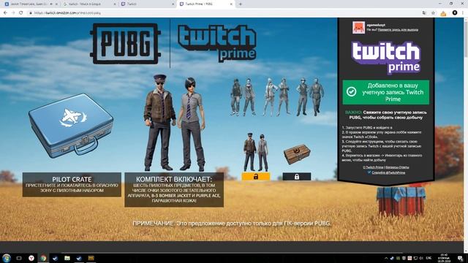This screenshot has height=263, width=468.
Task: Click the Twitter bird icon in the side panel
Action: (x=369, y=172)
